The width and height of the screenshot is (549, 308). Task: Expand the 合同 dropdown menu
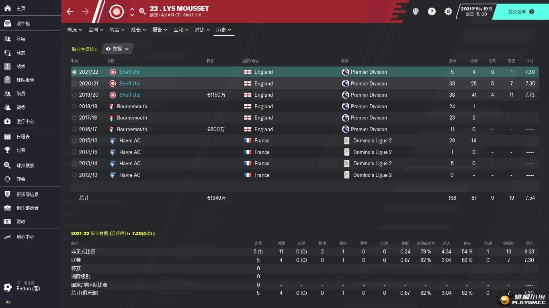[x=96, y=30]
